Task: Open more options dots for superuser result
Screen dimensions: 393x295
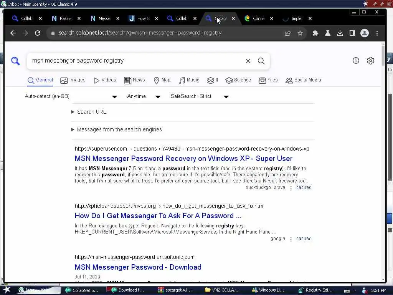Action: point(291,188)
